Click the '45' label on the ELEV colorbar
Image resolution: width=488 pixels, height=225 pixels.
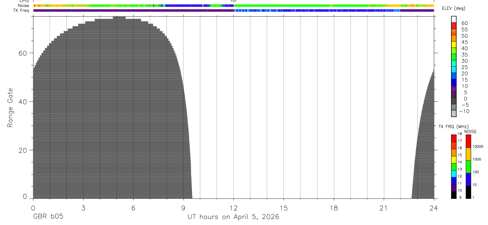pyautogui.click(x=464, y=42)
